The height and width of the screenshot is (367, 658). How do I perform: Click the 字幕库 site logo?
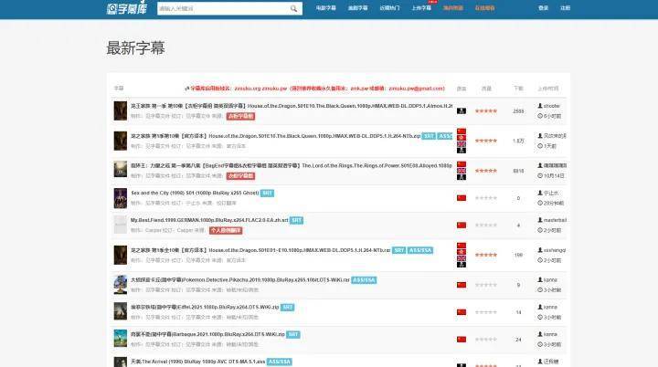pos(126,8)
